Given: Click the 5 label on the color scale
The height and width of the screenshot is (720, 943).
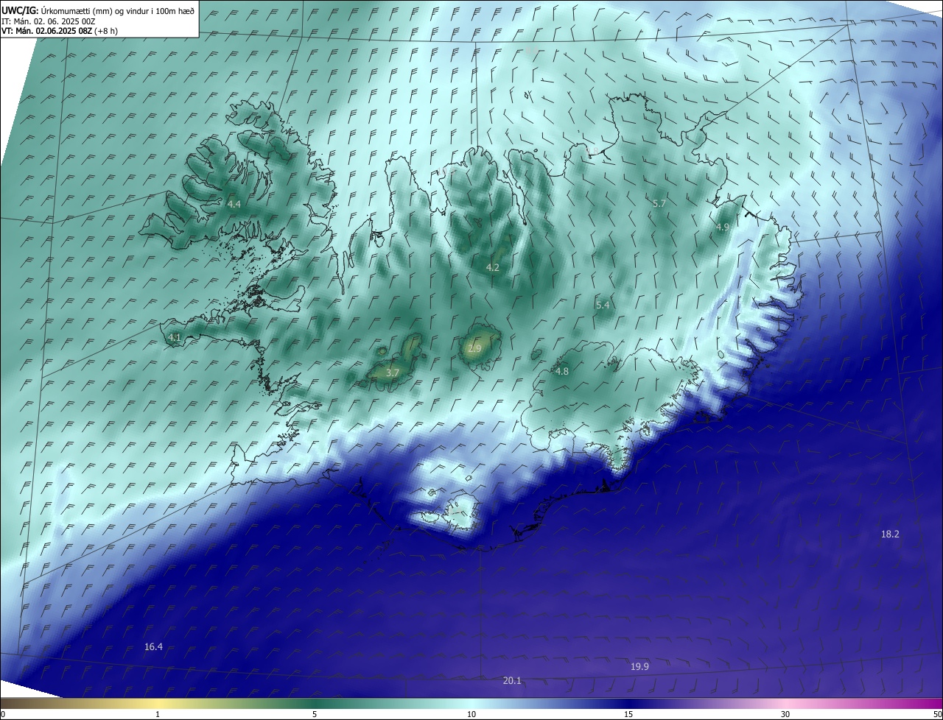Looking at the screenshot, I should pos(315,714).
